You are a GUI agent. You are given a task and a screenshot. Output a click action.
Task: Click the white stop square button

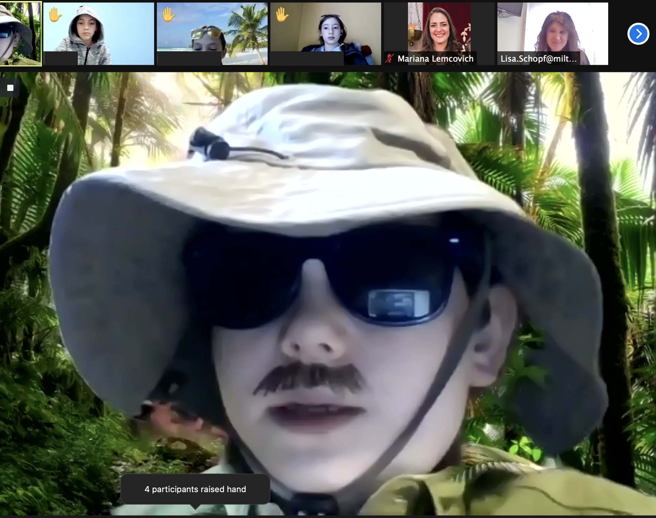point(10,88)
